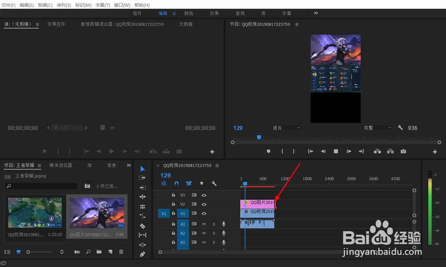This screenshot has height=267, width=446.
Task: Switch to 颜色 workspace
Action: (x=189, y=13)
